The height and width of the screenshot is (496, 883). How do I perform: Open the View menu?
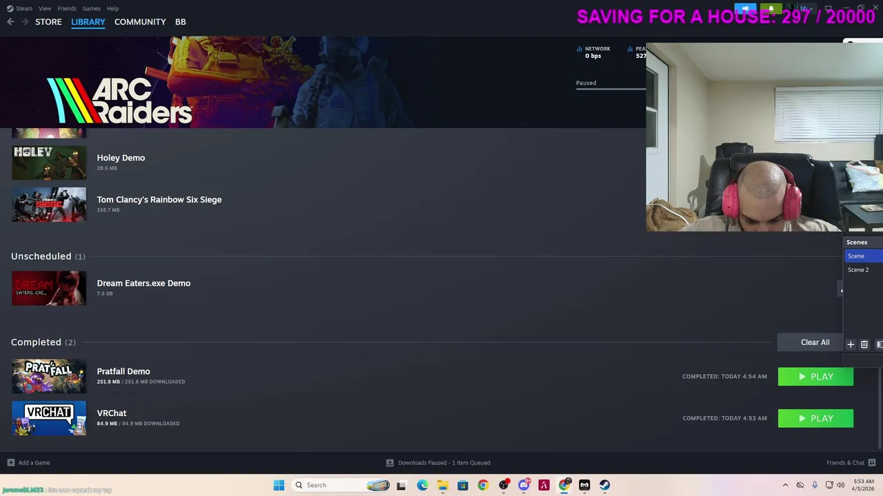click(x=45, y=8)
